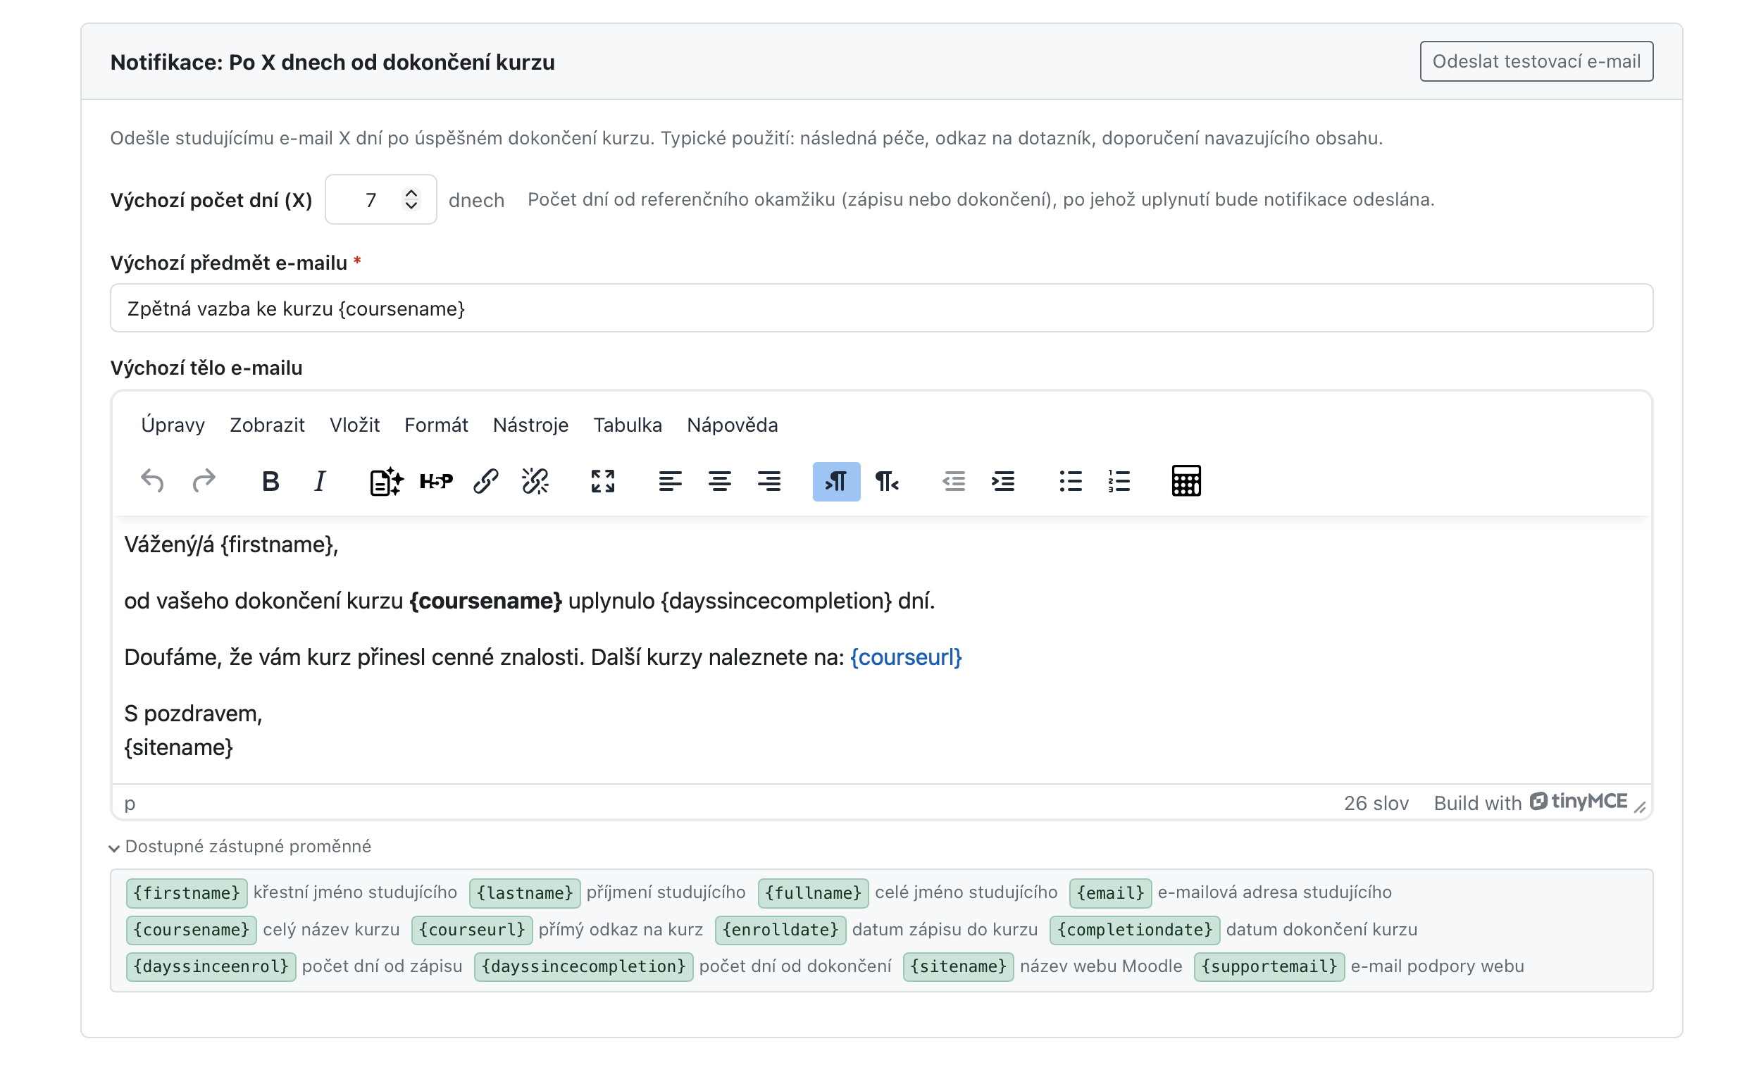
Task: Insert H5P content via toolbar icon
Action: [x=436, y=482]
